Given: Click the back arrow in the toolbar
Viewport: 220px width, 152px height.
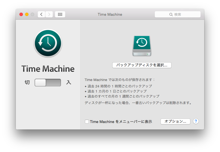Looking at the screenshot, I should (x=41, y=14).
